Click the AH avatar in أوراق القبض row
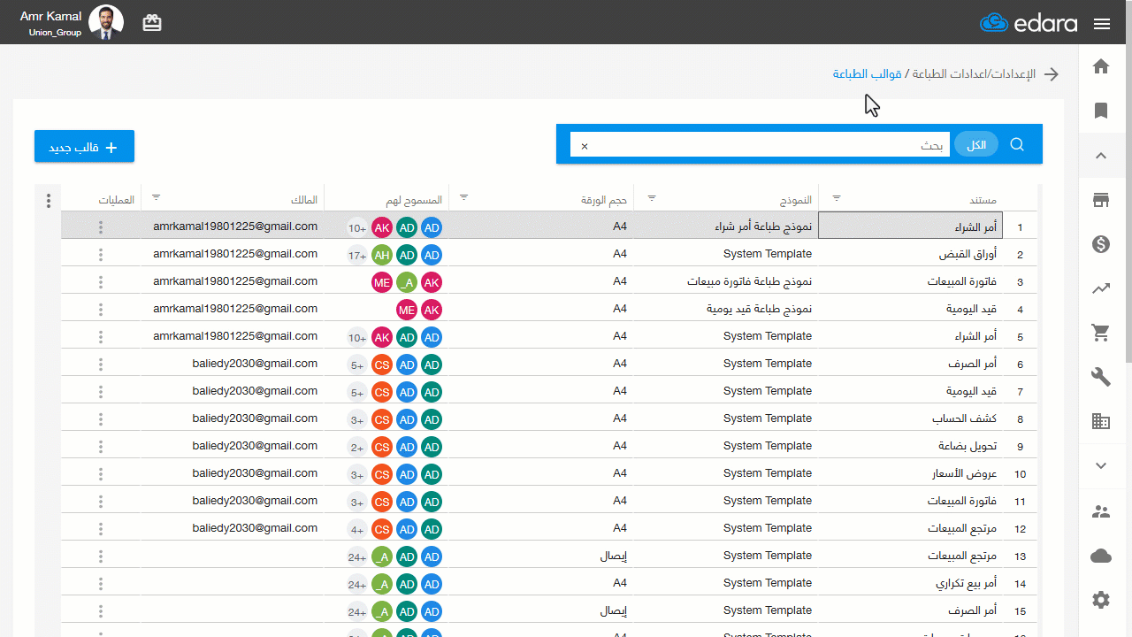The height and width of the screenshot is (637, 1132). point(382,255)
